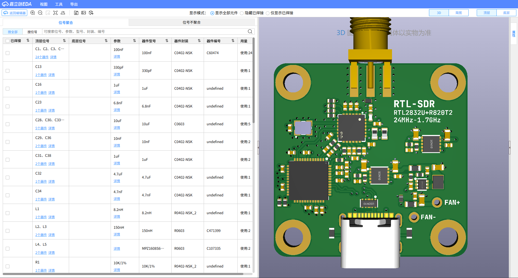Collapse the parts list with left handle
The height and width of the screenshot is (278, 518).
258,148
